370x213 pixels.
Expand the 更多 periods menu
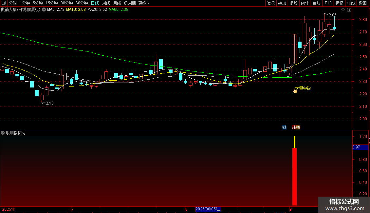[144, 3]
